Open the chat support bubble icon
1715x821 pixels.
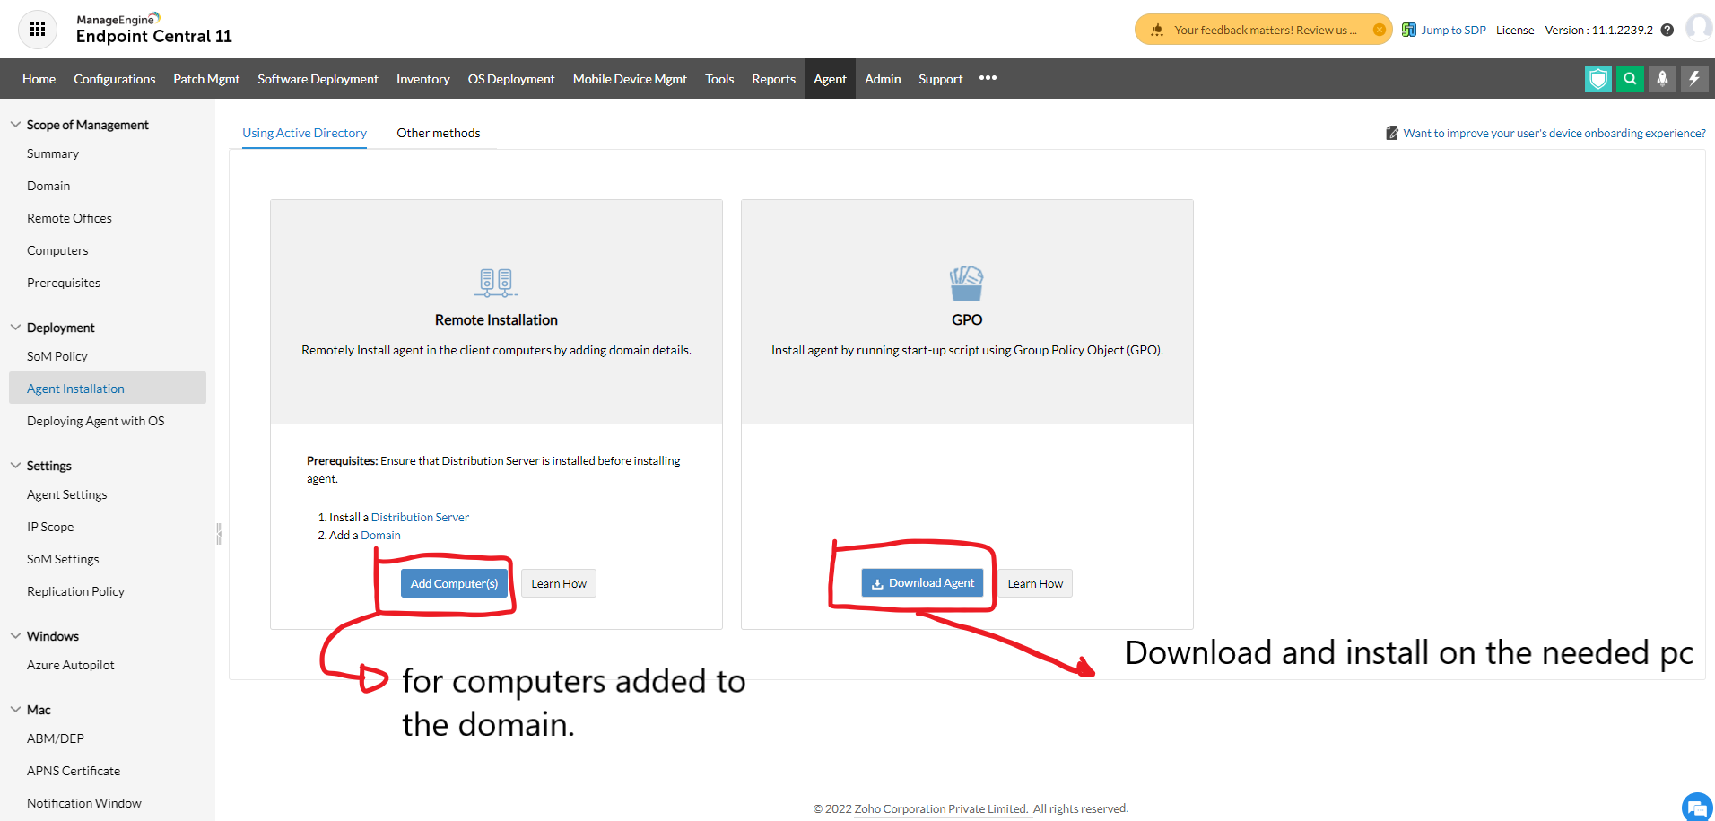coord(1696,807)
